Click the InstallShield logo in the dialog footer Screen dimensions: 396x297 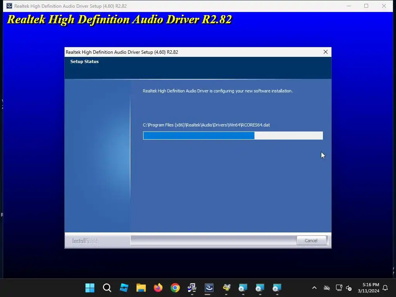click(85, 241)
